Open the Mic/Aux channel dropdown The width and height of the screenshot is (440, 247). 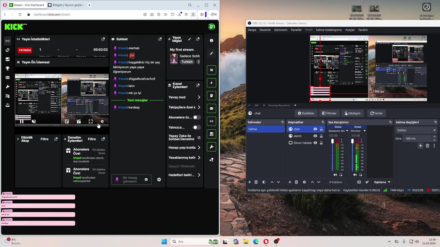pos(364,131)
